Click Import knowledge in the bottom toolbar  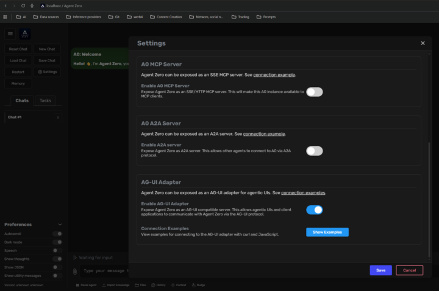(x=116, y=285)
